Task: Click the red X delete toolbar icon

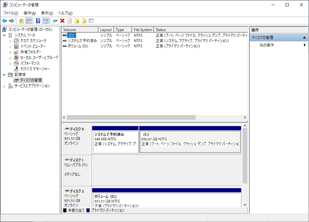Action: click(x=62, y=21)
